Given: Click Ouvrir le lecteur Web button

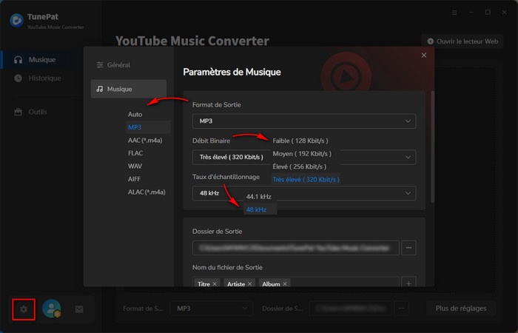Looking at the screenshot, I should point(462,41).
